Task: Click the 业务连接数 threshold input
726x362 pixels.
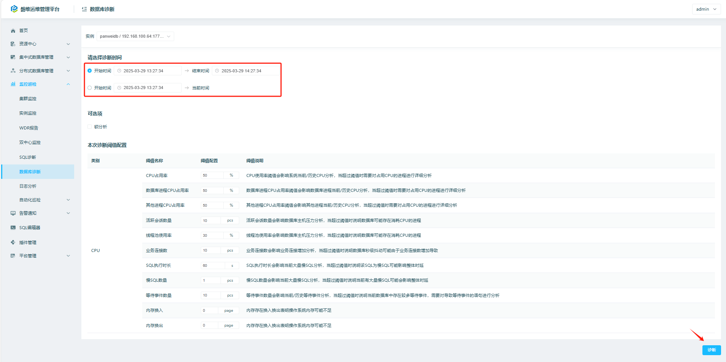Action: coord(211,250)
